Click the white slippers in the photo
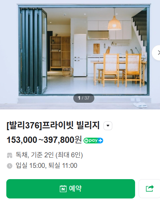This screenshot has width=160, height=202. click(140, 105)
